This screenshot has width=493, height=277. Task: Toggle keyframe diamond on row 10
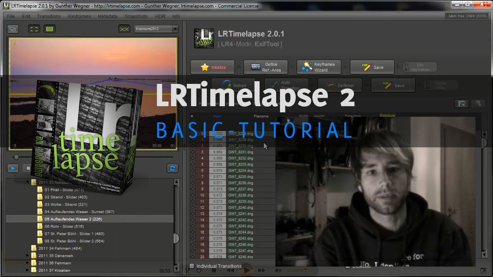192,195
